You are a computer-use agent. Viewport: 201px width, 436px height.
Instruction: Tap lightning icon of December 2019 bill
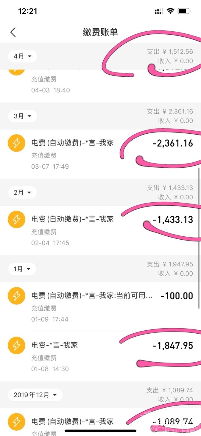[x=16, y=422]
